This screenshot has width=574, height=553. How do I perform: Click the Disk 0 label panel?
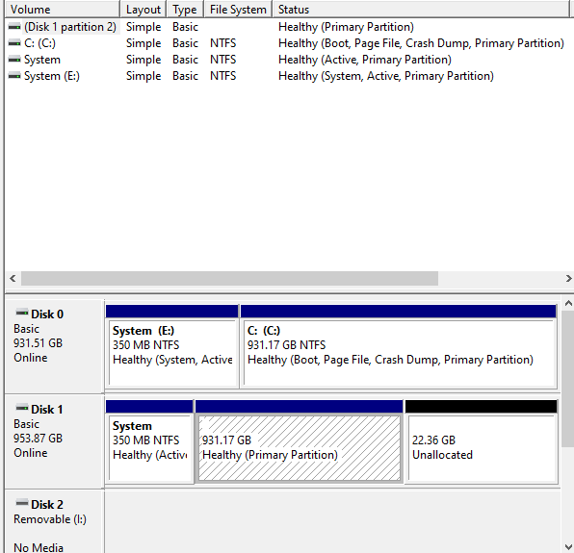click(55, 346)
